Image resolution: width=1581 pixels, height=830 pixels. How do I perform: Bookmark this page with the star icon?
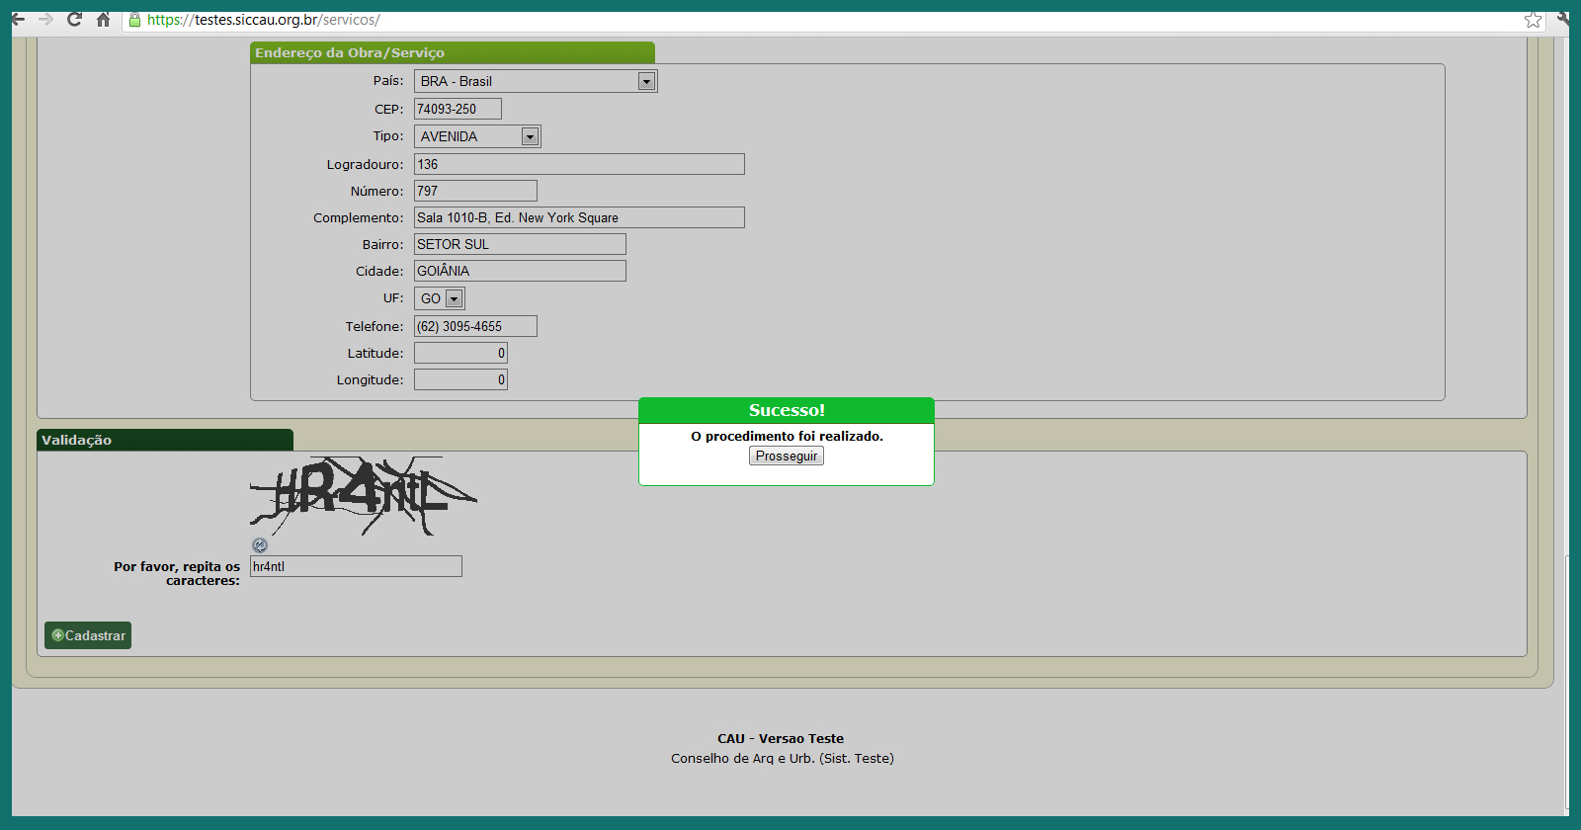[1533, 20]
